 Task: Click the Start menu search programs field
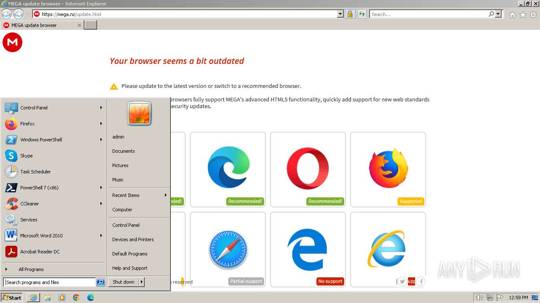(49, 282)
